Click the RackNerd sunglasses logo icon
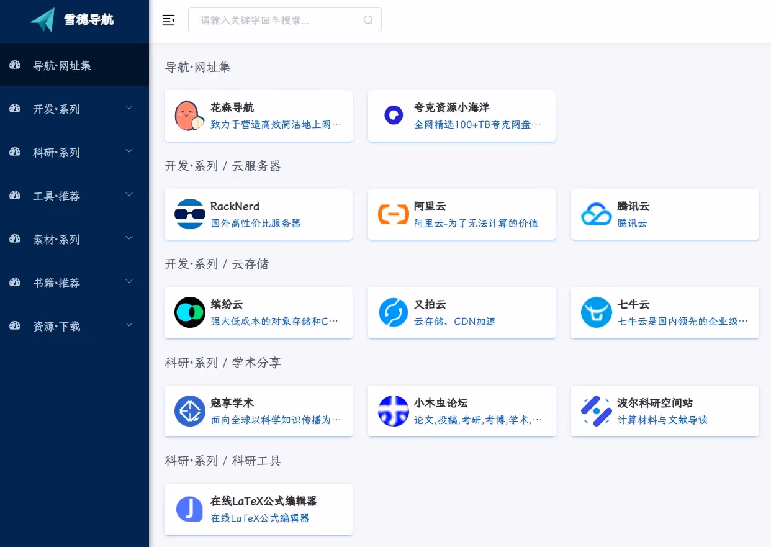This screenshot has height=547, width=771. pyautogui.click(x=189, y=214)
